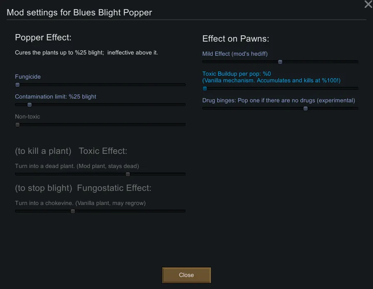The width and height of the screenshot is (373, 289).
Task: Click the "Turn into a dead plant" label
Action: click(x=77, y=166)
